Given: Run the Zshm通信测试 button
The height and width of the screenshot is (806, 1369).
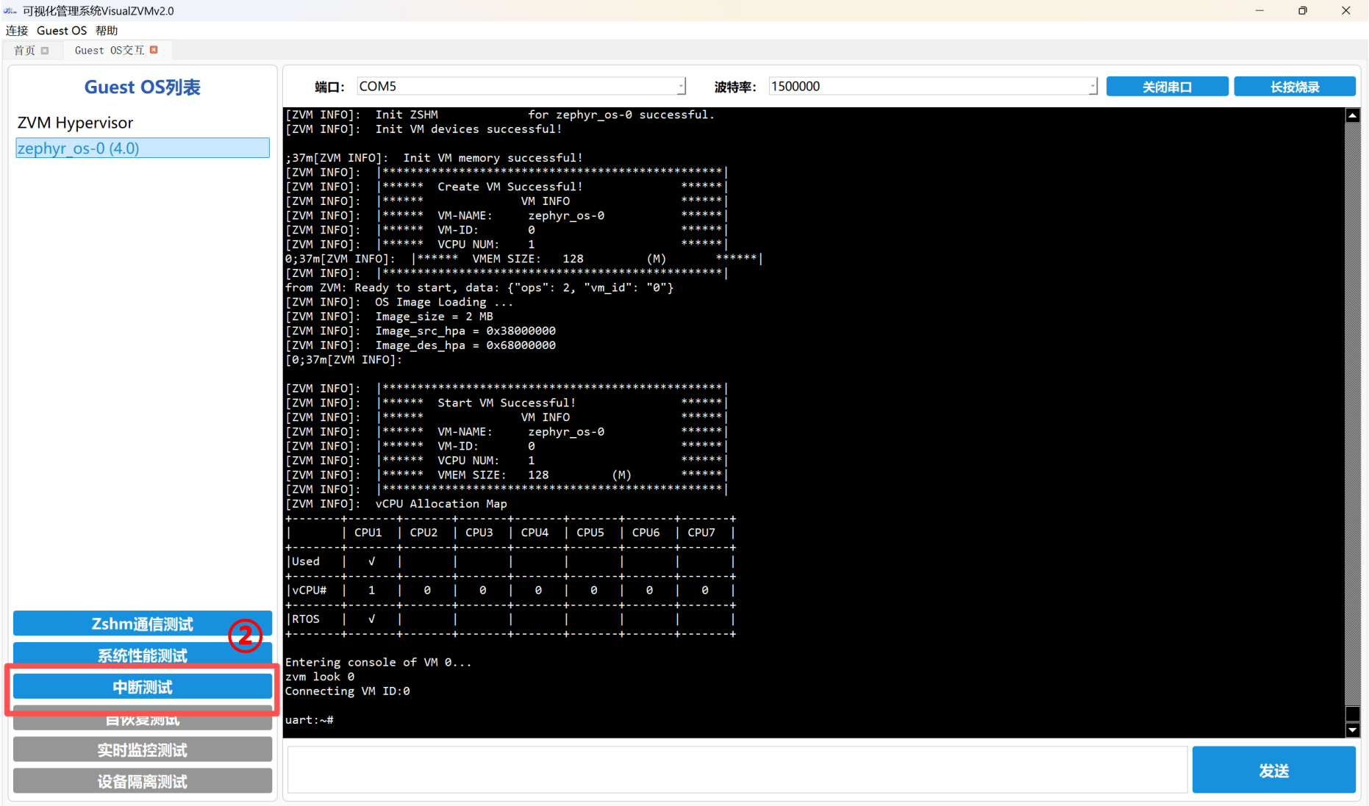Looking at the screenshot, I should click(143, 624).
